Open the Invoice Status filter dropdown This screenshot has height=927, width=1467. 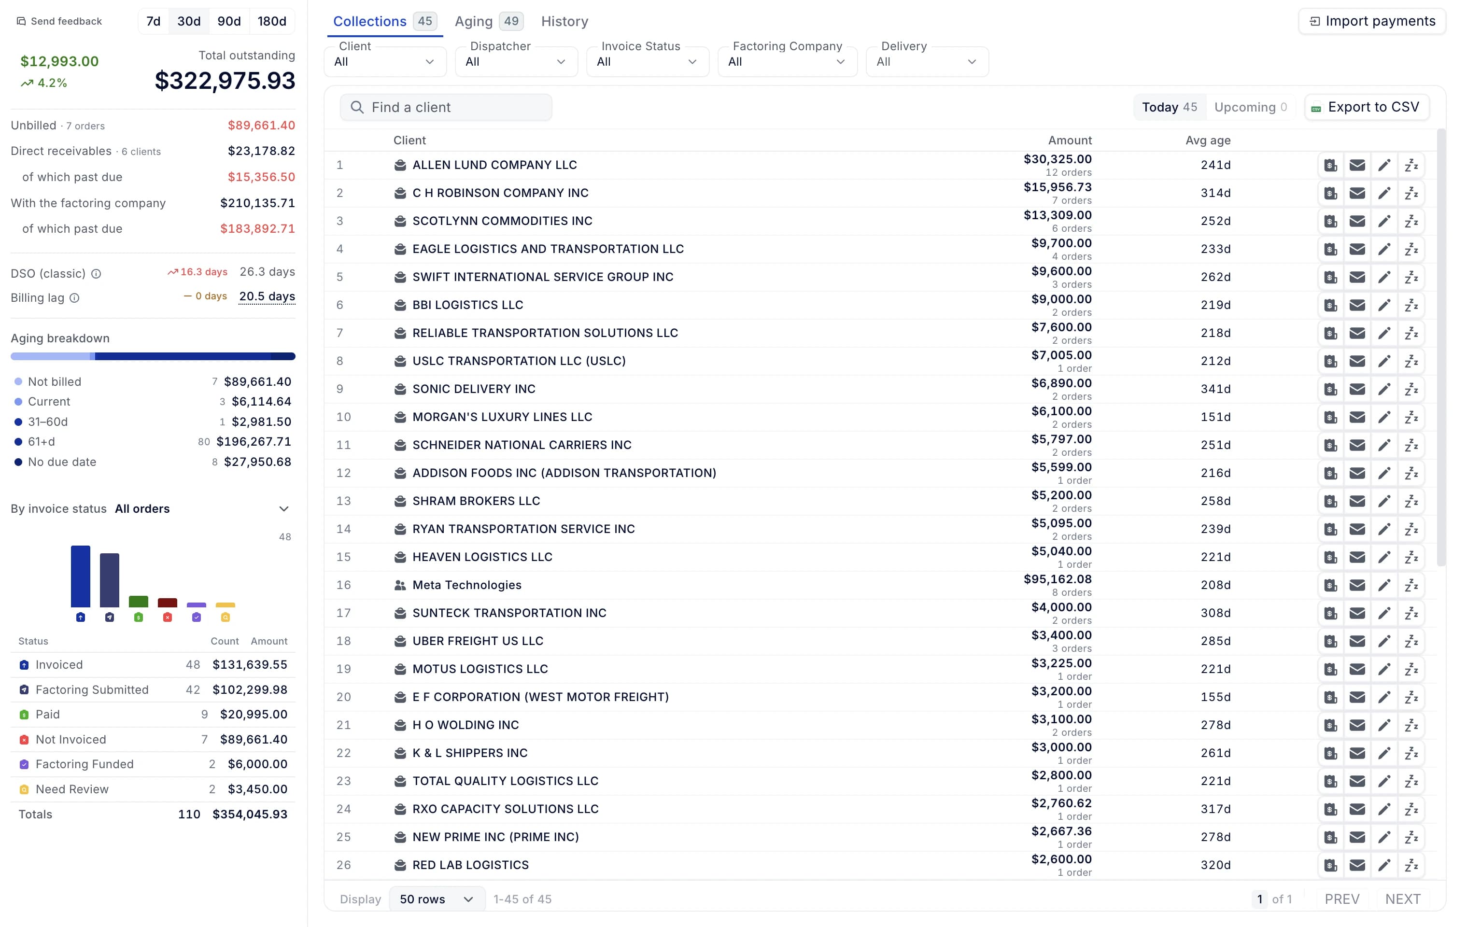(648, 61)
